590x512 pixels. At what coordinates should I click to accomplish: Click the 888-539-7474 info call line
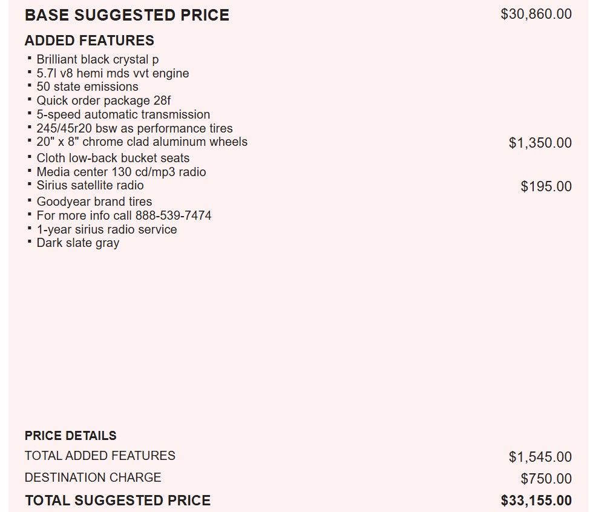click(x=123, y=215)
